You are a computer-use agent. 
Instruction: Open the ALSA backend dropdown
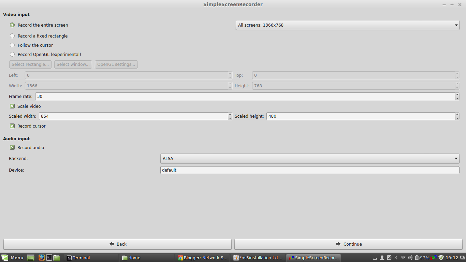point(310,158)
